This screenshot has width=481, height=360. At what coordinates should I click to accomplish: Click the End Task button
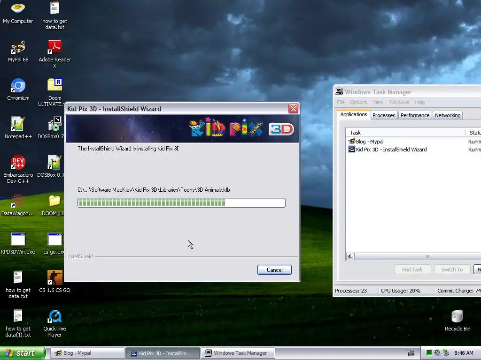[412, 270]
